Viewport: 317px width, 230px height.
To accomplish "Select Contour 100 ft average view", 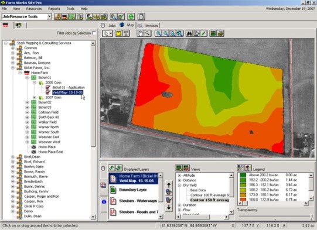I will coord(210,195).
